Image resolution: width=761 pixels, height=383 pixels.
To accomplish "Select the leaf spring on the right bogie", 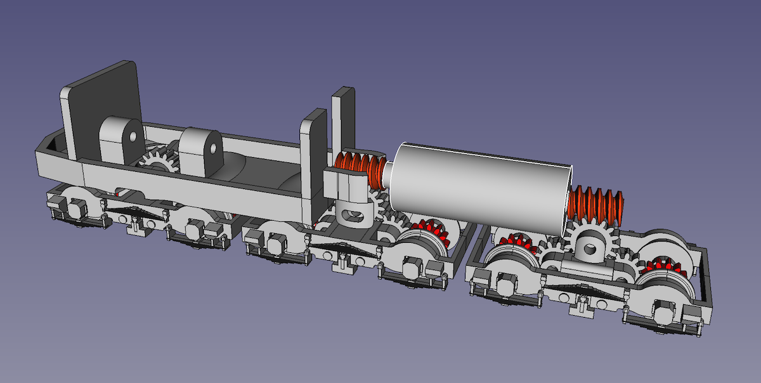I will pos(572,290).
